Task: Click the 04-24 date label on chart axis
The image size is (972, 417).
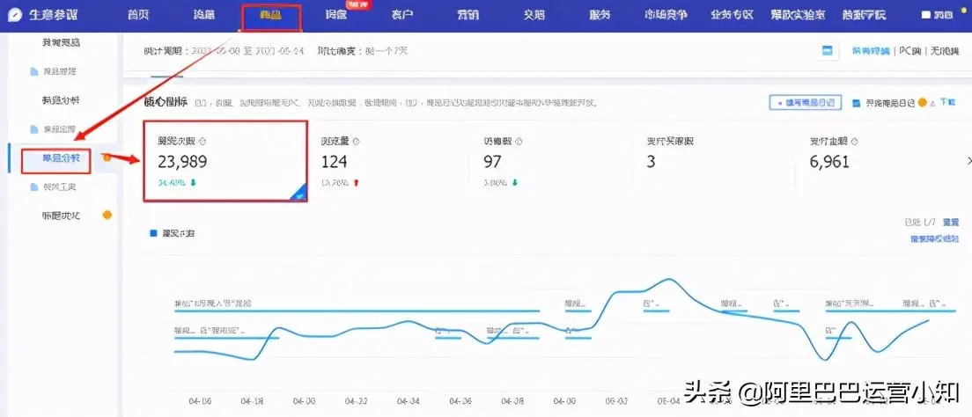Action: pos(407,401)
